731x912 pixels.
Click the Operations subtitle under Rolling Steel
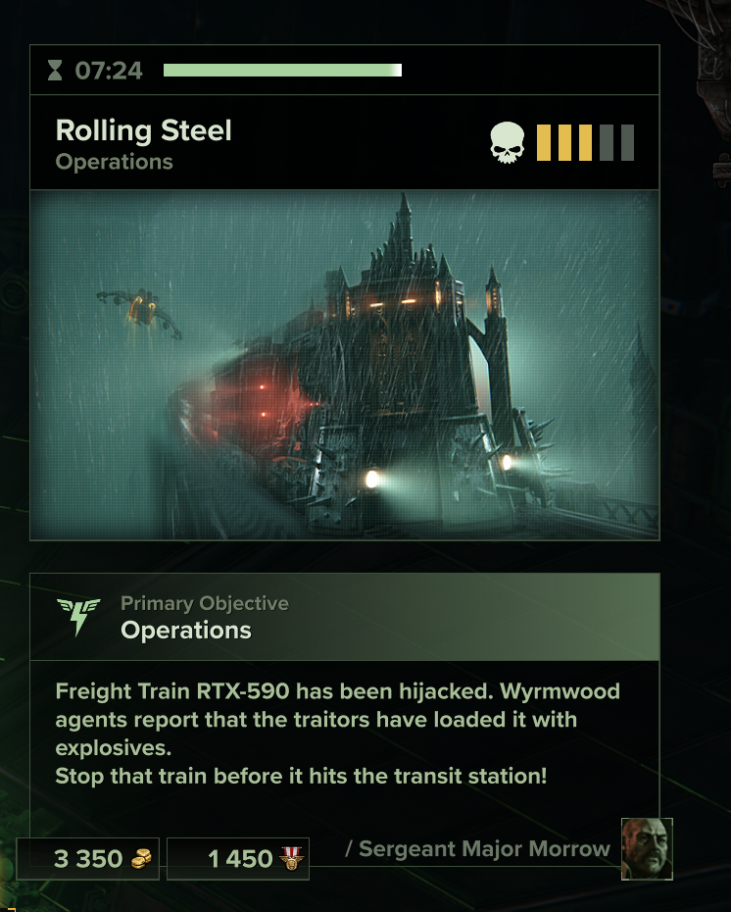115,162
